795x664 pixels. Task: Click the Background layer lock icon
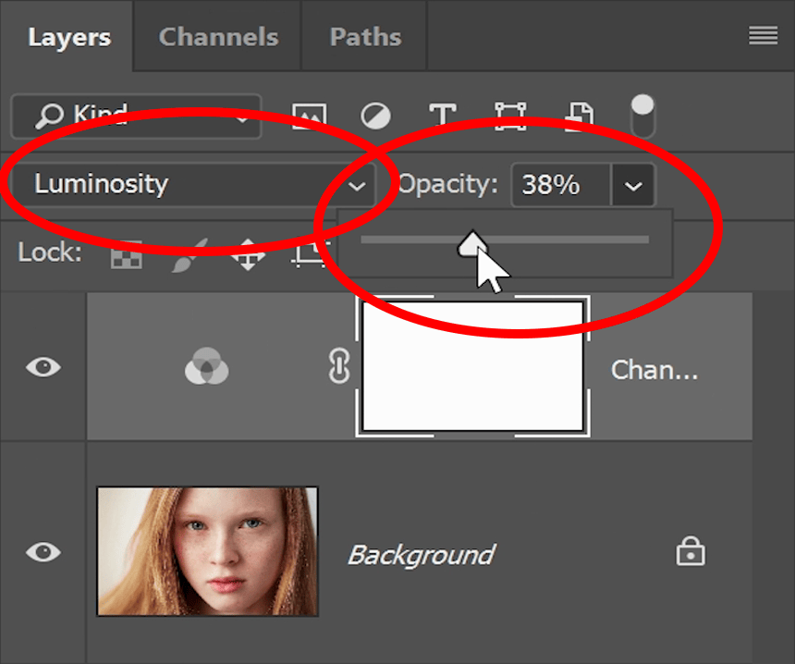pos(690,552)
